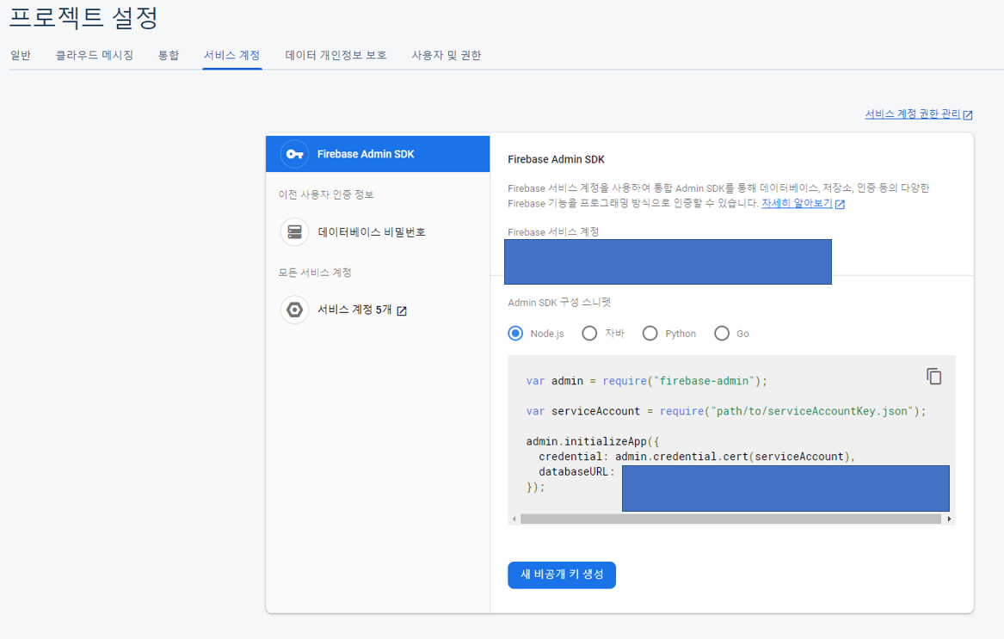Image resolution: width=1004 pixels, height=639 pixels.
Task: Open 데이터베이스 비밀번호 in the sidebar
Action: click(378, 232)
